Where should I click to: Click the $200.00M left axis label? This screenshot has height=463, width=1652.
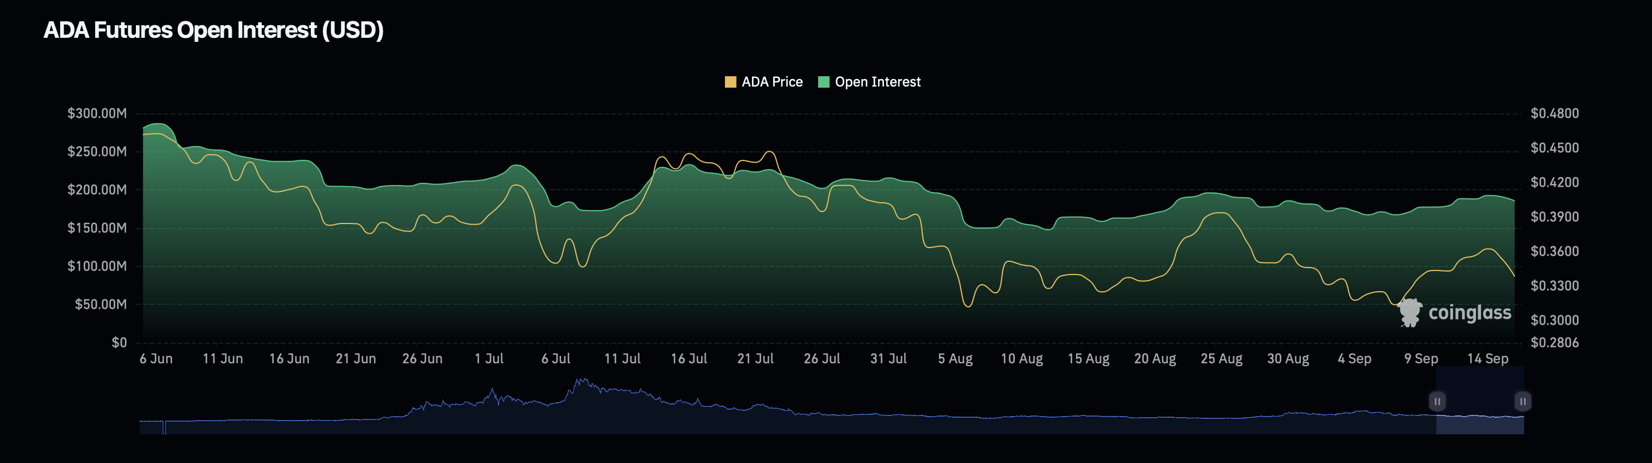97,190
